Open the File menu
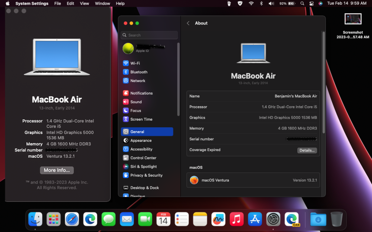This screenshot has height=232, width=372. [57, 4]
